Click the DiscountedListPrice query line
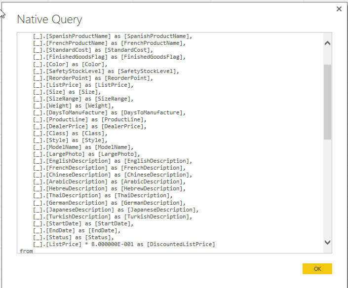This screenshot has height=288, width=348. [x=124, y=244]
